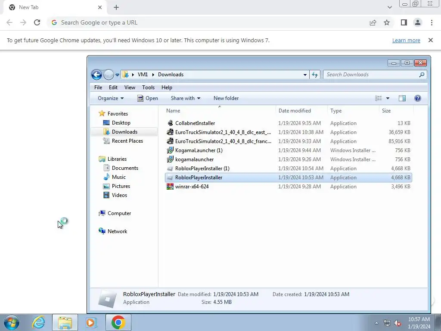Viewport: 441px width, 331px height.
Task: Click the highlighted RobloxPlayerInstaller file name
Action: [x=199, y=177]
